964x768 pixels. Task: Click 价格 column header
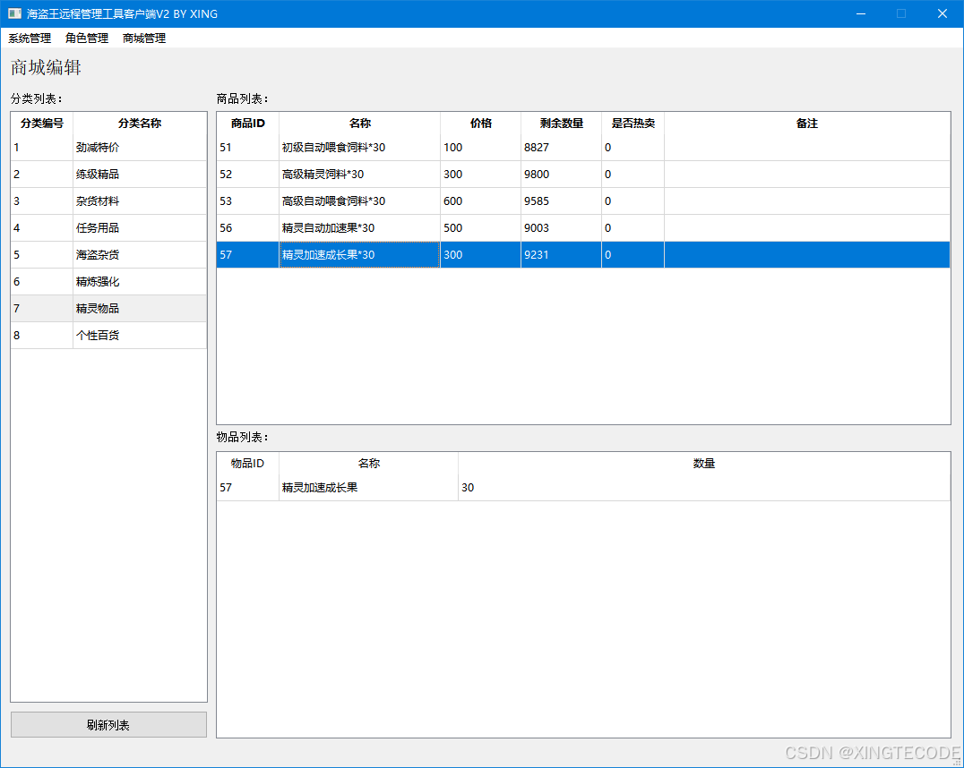pyautogui.click(x=481, y=124)
